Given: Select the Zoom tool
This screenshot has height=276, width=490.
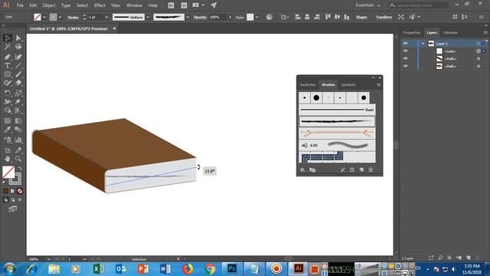Looking at the screenshot, I should pyautogui.click(x=18, y=159).
